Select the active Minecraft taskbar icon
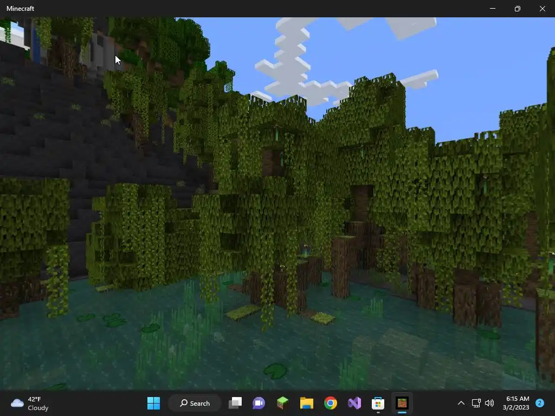This screenshot has height=416, width=555. (x=402, y=403)
